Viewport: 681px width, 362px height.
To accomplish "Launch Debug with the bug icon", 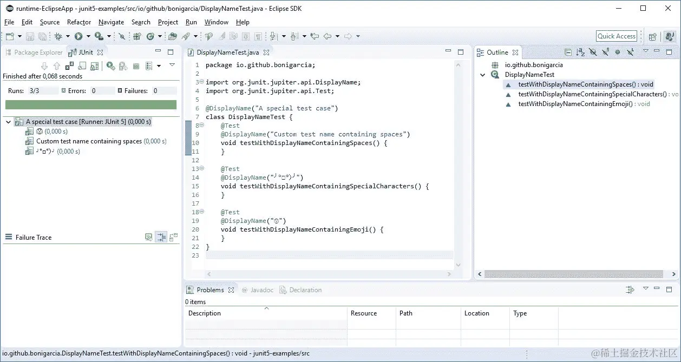I will pyautogui.click(x=58, y=36).
